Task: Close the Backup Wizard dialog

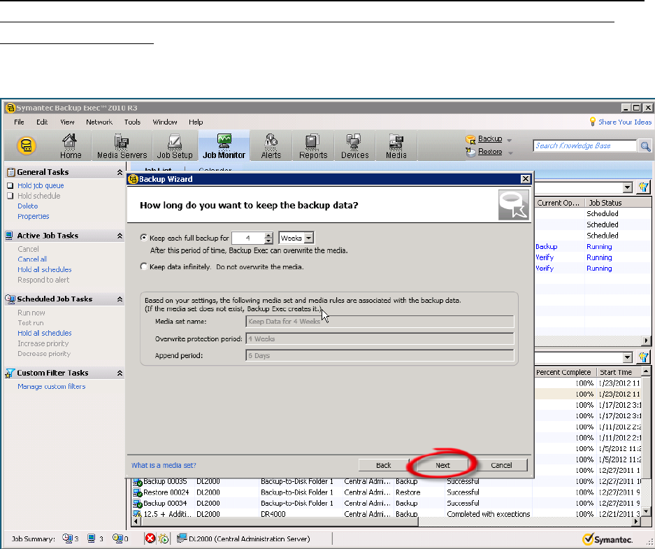Action: point(526,179)
